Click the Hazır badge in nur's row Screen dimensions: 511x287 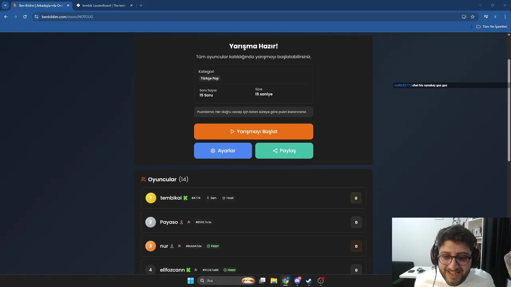(213, 246)
